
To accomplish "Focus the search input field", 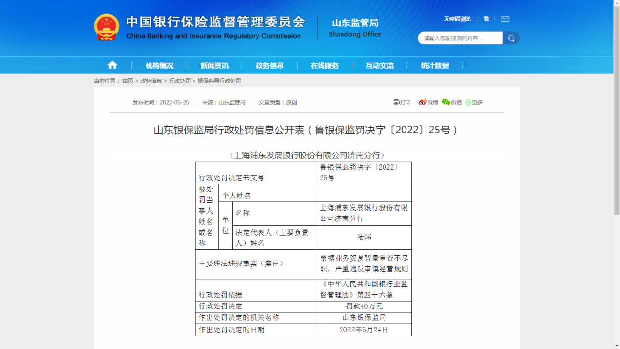I will pos(460,38).
